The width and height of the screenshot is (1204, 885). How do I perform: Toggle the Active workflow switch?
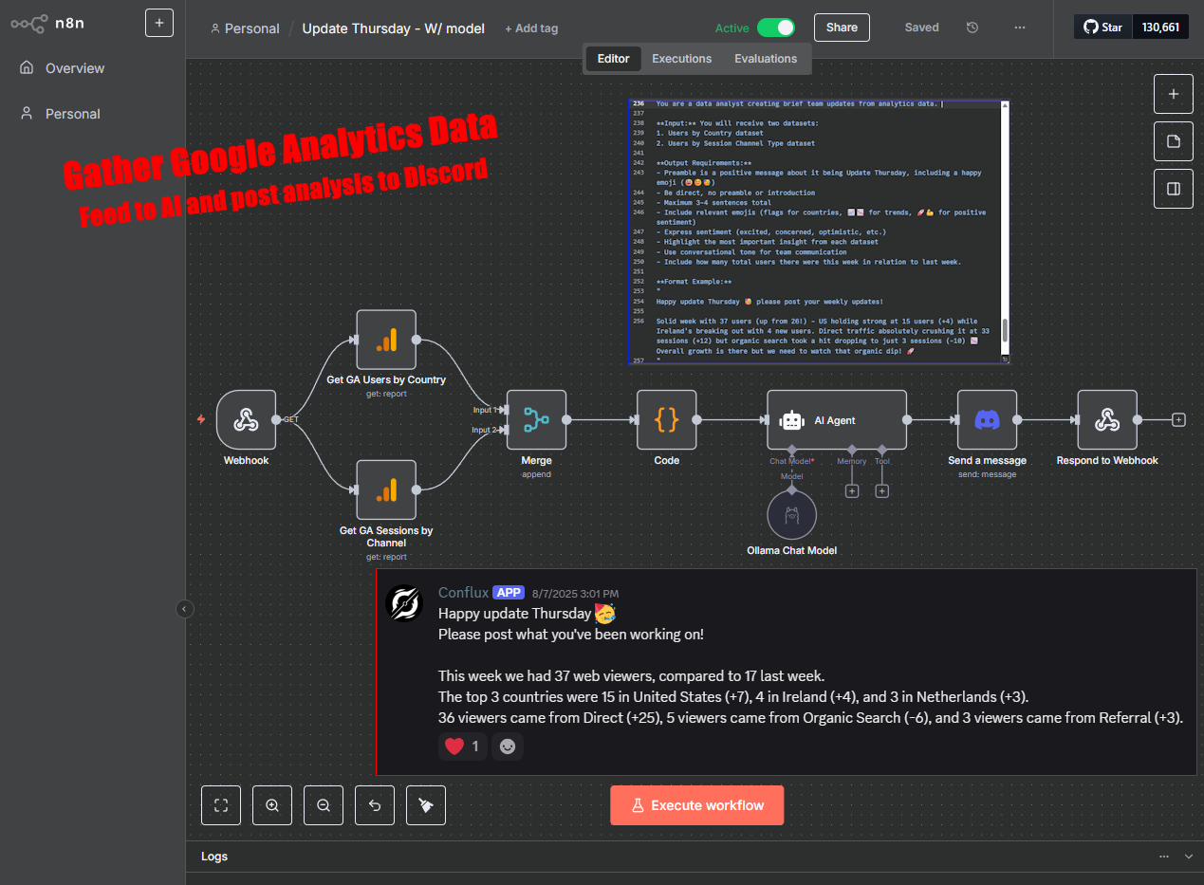[x=776, y=28]
